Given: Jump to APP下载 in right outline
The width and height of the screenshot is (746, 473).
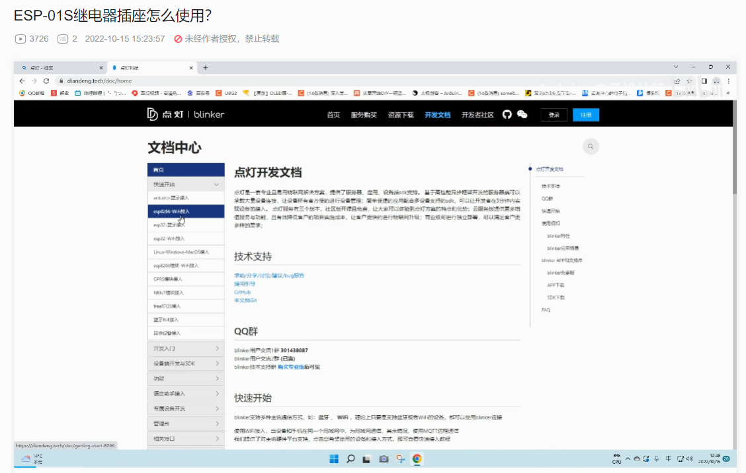Looking at the screenshot, I should coord(556,285).
